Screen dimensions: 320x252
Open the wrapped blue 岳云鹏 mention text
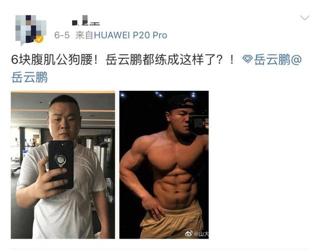click(29, 77)
